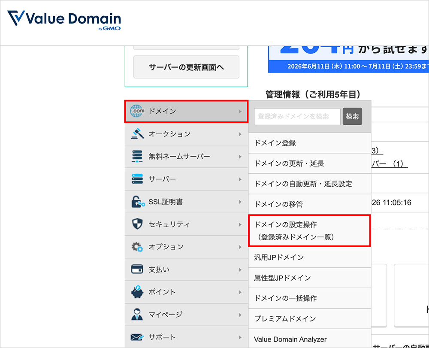Click the Value Domain logo
429x348 pixels.
click(64, 20)
